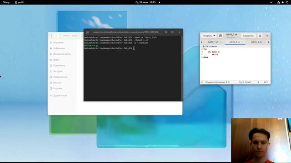Close the lab10_2.sh tab
Viewport: 291px width, 163px height.
(242, 42)
